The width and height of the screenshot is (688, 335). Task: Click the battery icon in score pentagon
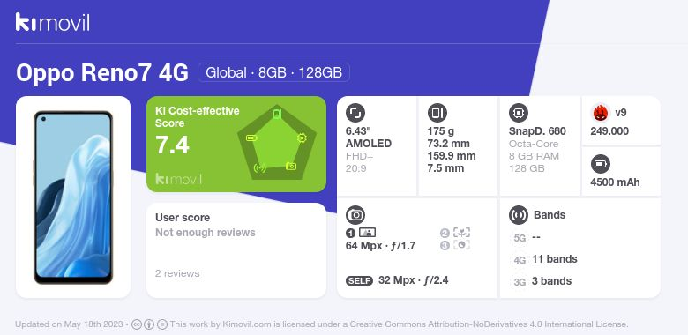(x=251, y=138)
